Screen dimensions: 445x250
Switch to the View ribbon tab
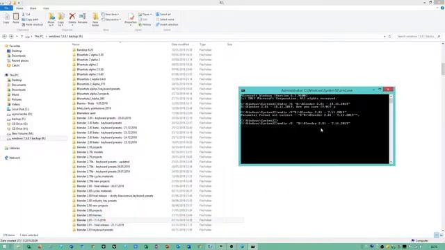coord(46,8)
